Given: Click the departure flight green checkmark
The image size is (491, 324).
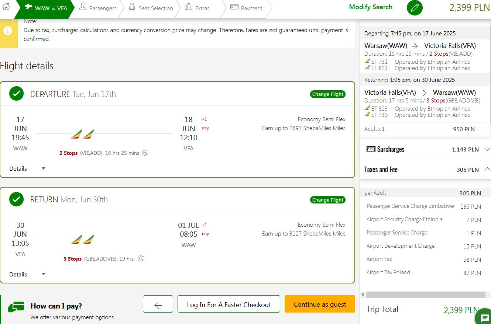Looking at the screenshot, I should pyautogui.click(x=16, y=94).
